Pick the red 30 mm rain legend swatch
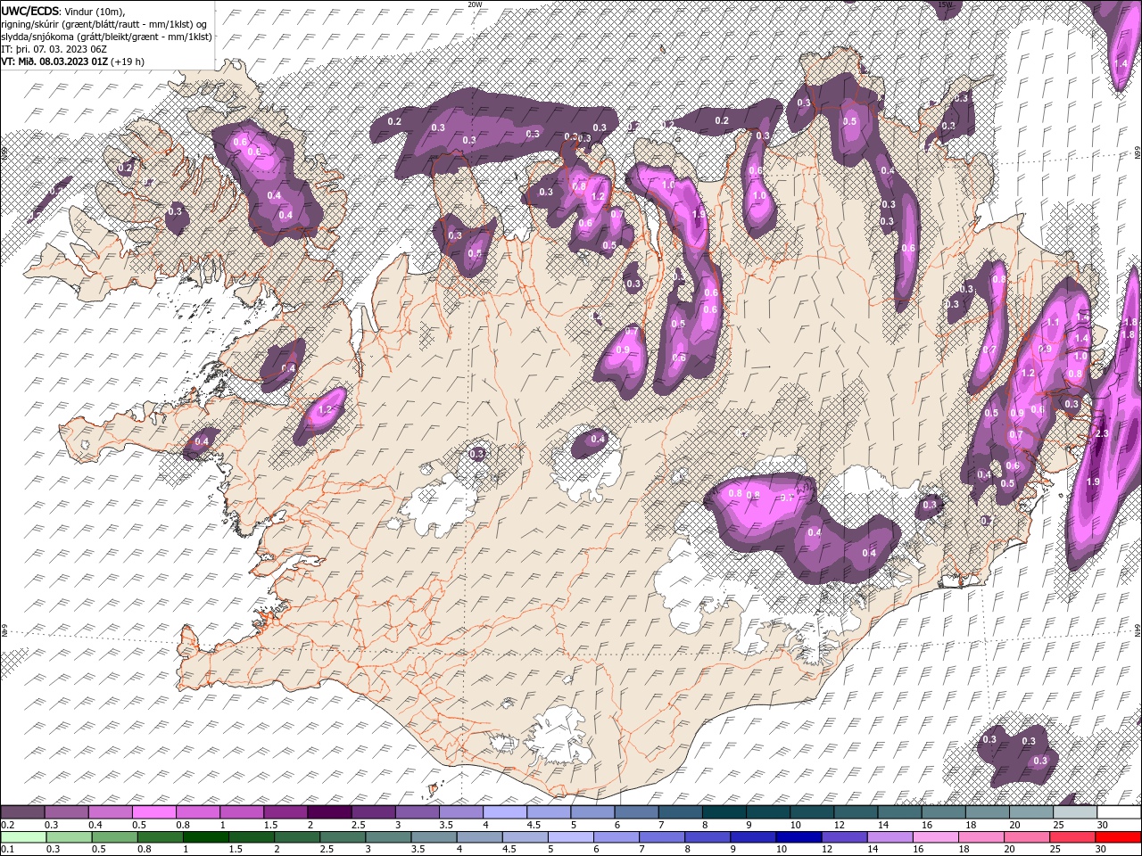This screenshot has height=856, width=1142. (x=1119, y=837)
